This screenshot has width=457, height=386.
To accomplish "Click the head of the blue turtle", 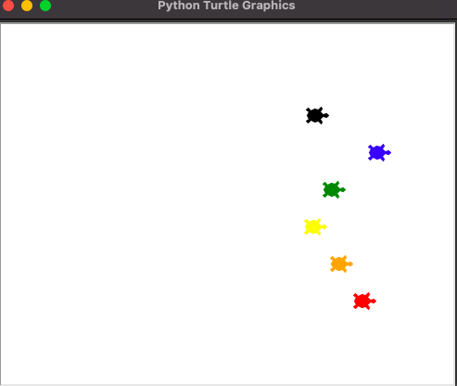I will pos(387,152).
